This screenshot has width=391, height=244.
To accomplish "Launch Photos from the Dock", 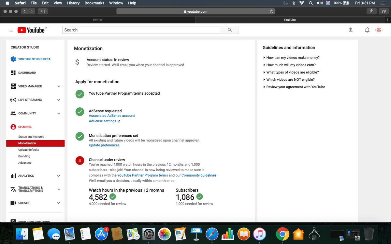I will [165, 234].
